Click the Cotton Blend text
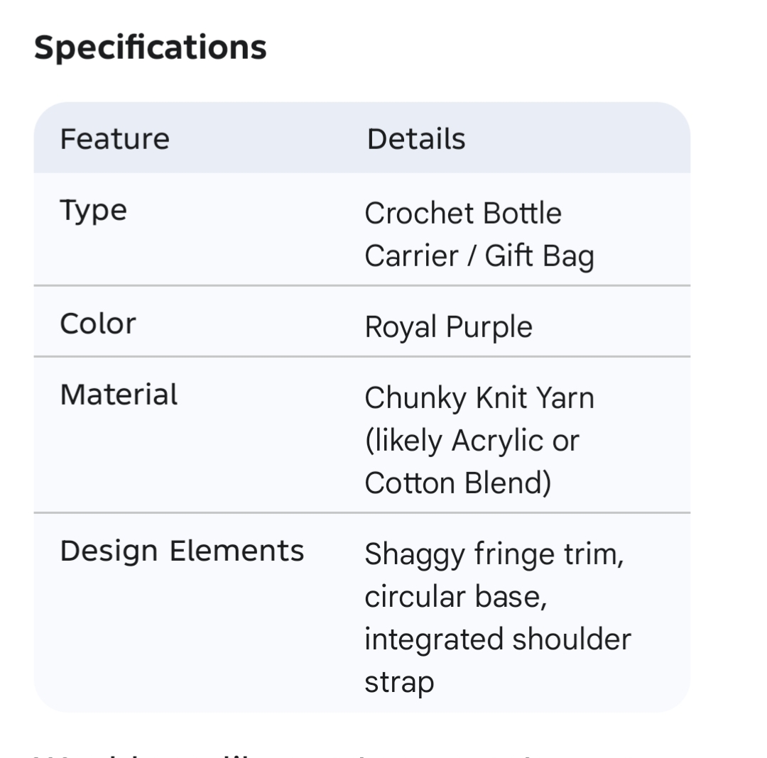This screenshot has width=767, height=758. coord(457,483)
